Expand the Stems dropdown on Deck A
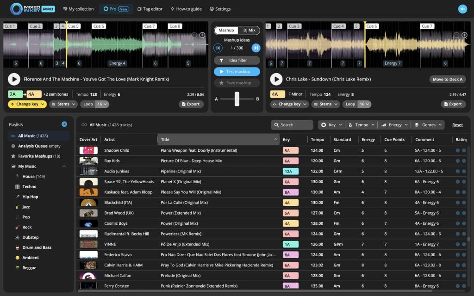The width and height of the screenshot is (474, 296). pyautogui.click(x=63, y=104)
